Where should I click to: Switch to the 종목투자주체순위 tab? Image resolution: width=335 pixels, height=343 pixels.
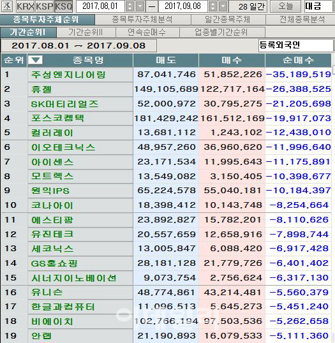click(x=47, y=20)
